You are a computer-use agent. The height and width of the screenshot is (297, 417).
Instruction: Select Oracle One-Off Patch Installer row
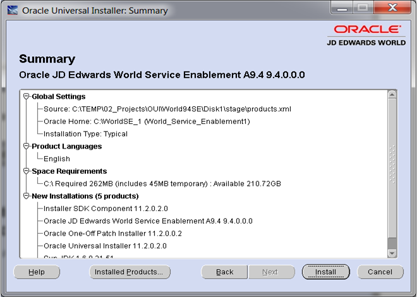pyautogui.click(x=112, y=233)
